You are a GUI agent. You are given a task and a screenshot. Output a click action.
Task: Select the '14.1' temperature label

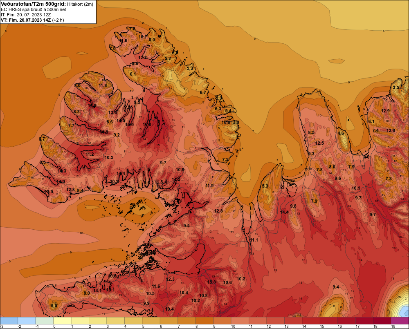(97, 291)
